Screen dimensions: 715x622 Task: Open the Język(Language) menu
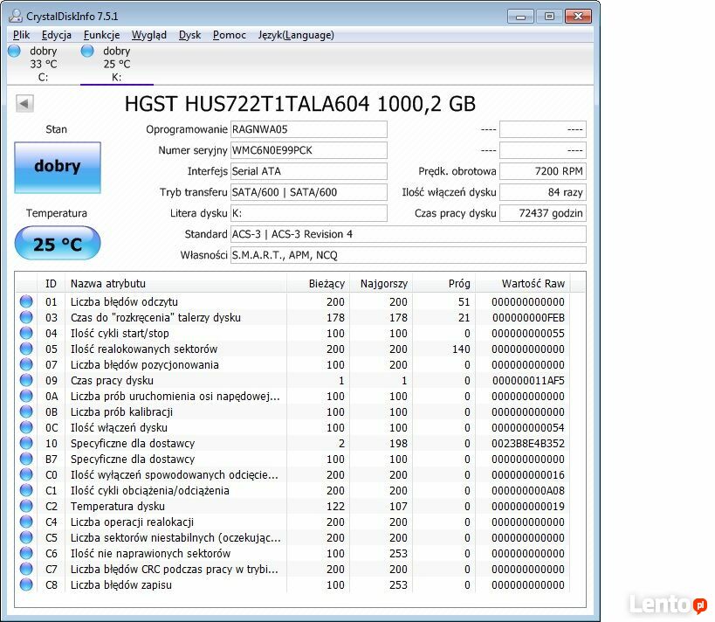(x=296, y=35)
